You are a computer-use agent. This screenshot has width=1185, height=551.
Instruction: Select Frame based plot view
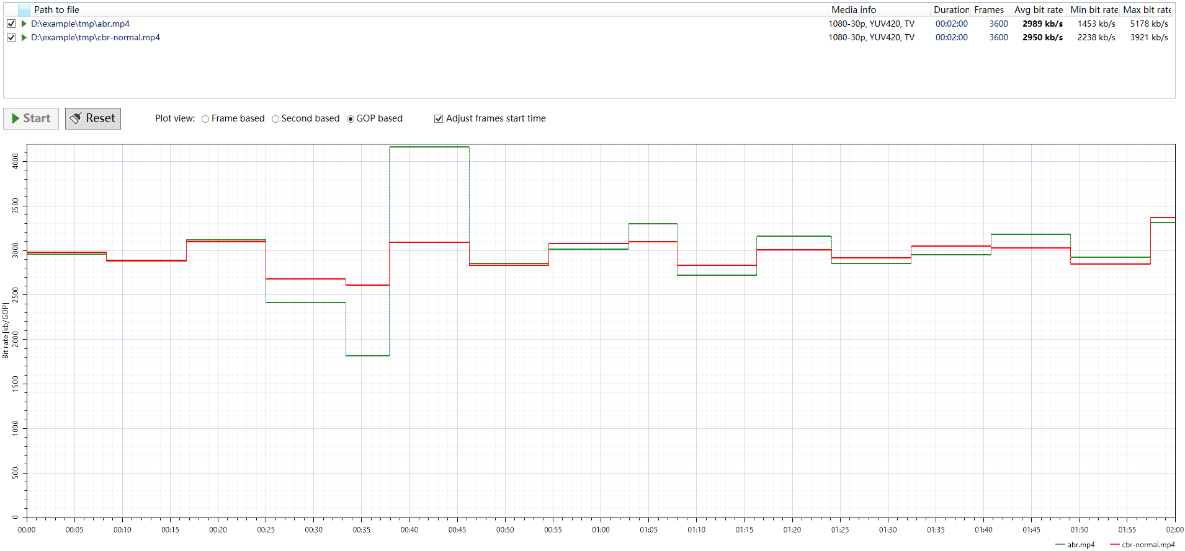233,118
